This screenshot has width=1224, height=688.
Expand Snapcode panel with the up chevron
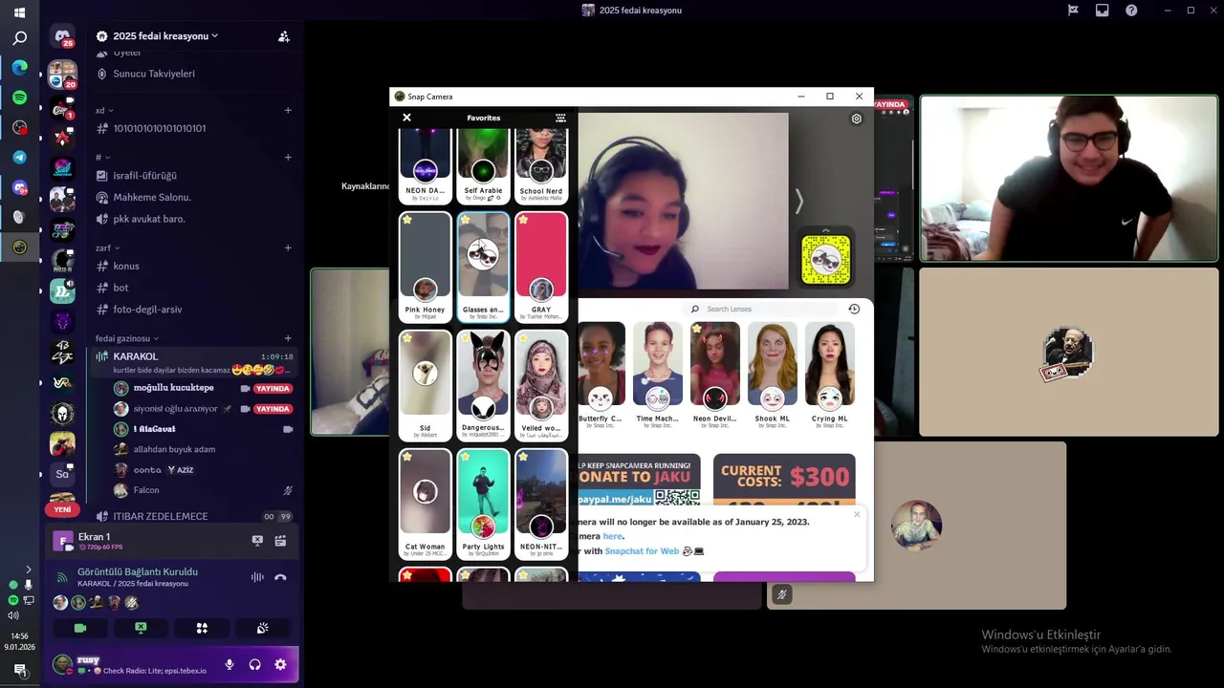(x=825, y=231)
